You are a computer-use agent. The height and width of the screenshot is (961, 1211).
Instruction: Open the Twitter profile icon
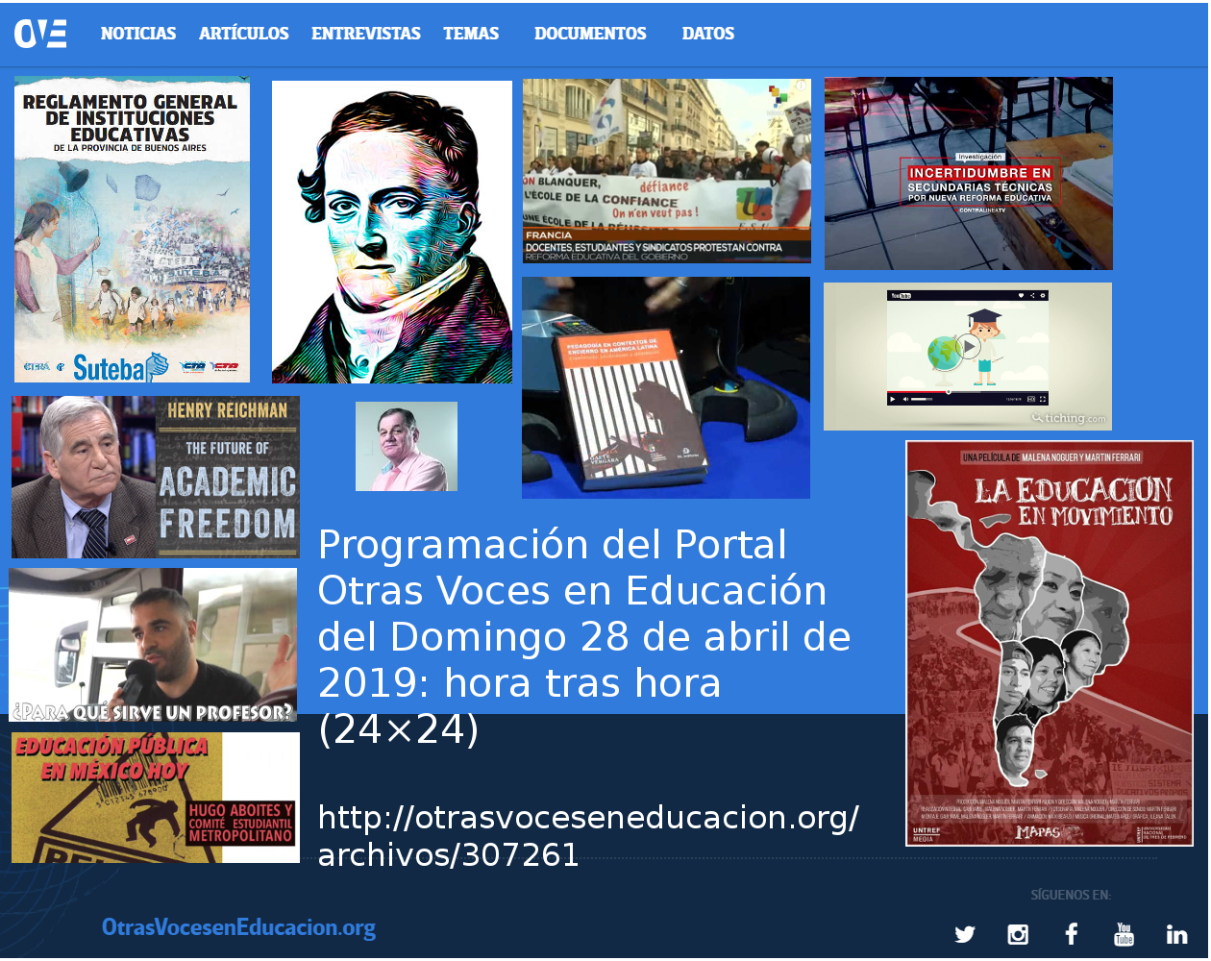pos(965,934)
